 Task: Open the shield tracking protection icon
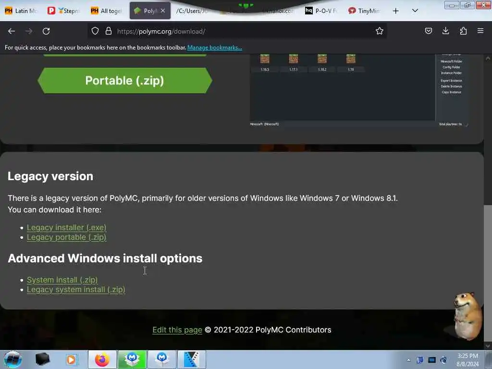pos(95,31)
